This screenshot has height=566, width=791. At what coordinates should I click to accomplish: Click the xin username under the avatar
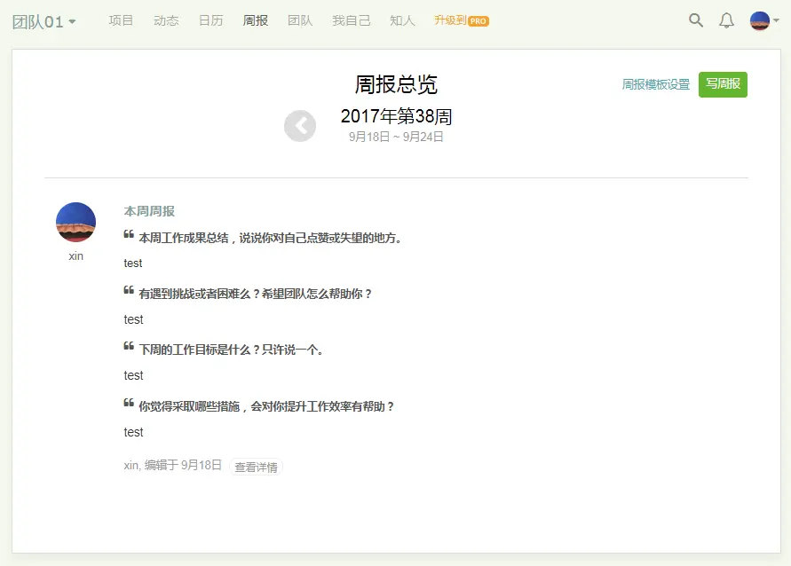75,256
